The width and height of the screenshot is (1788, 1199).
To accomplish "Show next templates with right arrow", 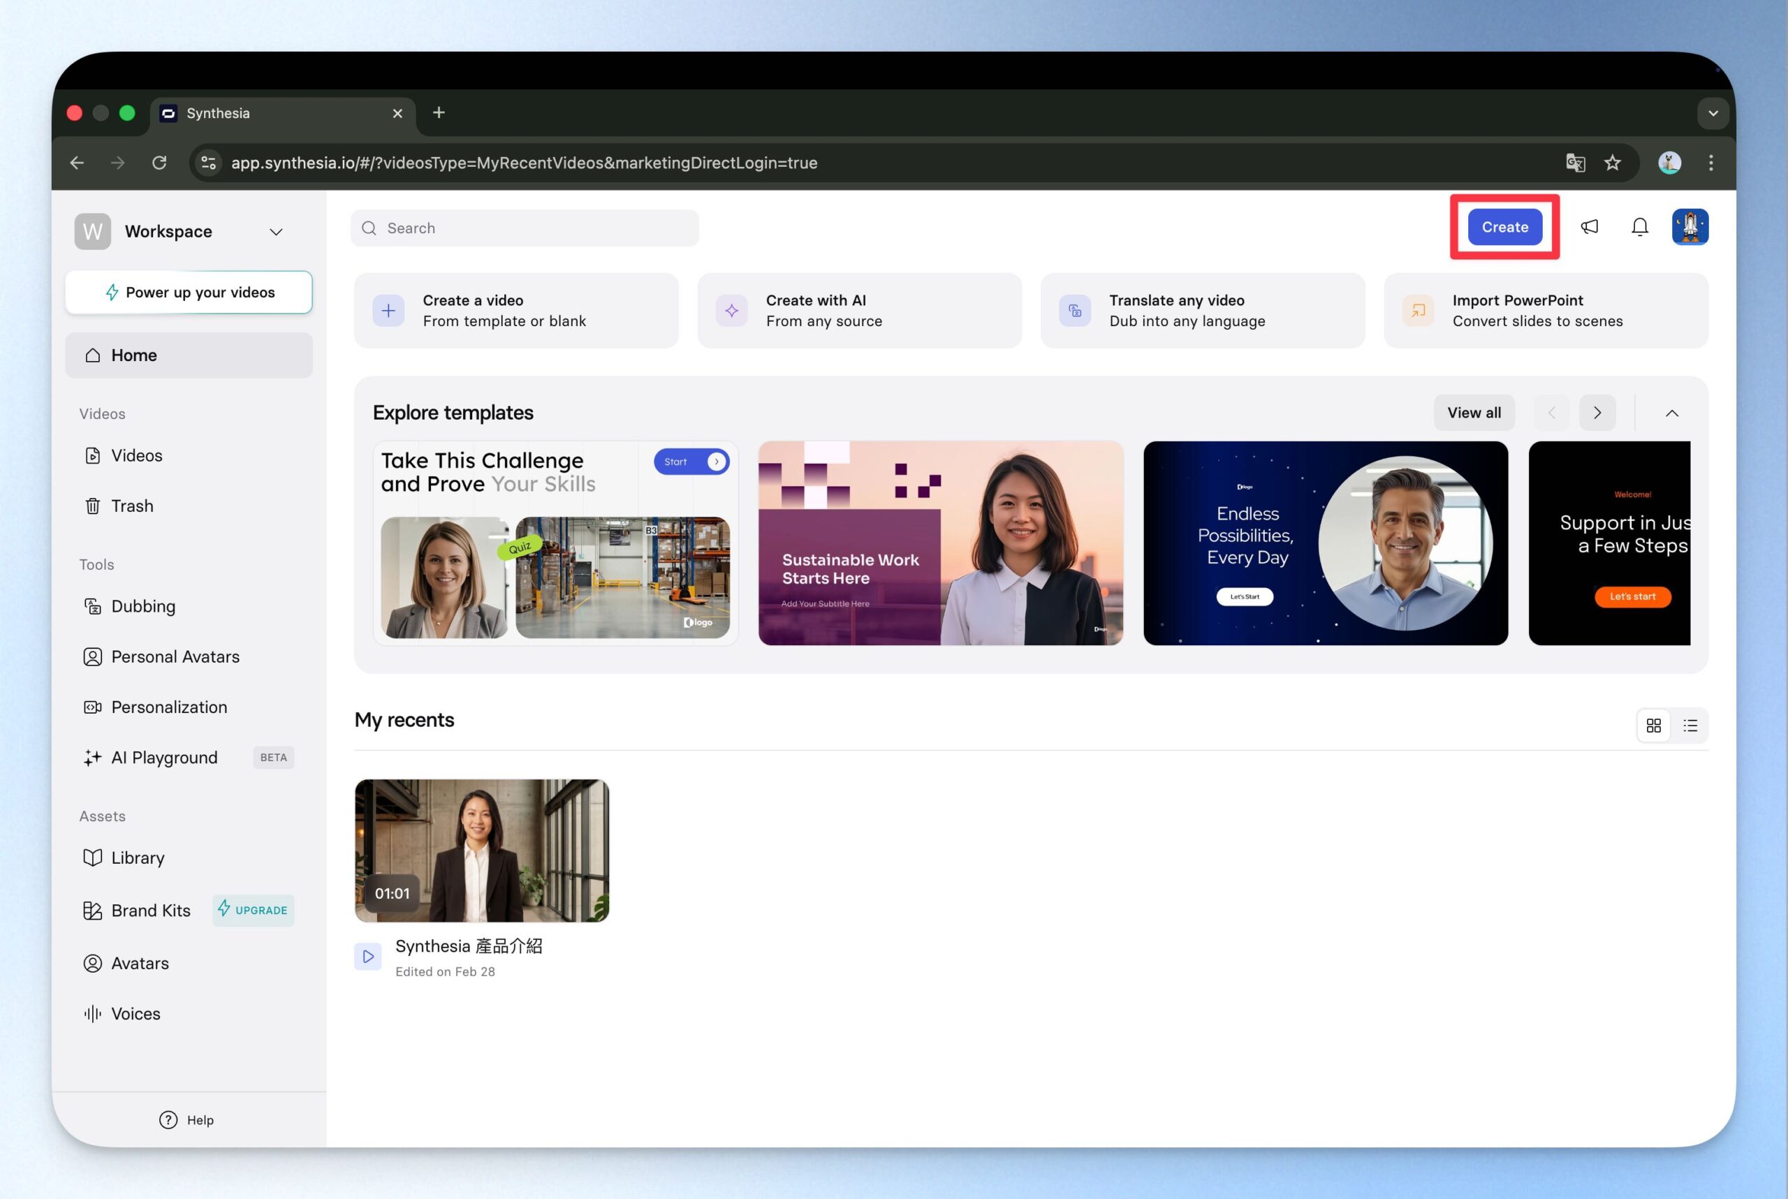I will tap(1597, 413).
